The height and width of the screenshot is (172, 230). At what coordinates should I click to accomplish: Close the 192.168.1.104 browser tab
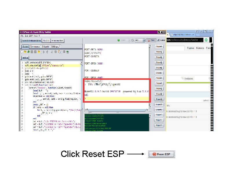coord(193,35)
